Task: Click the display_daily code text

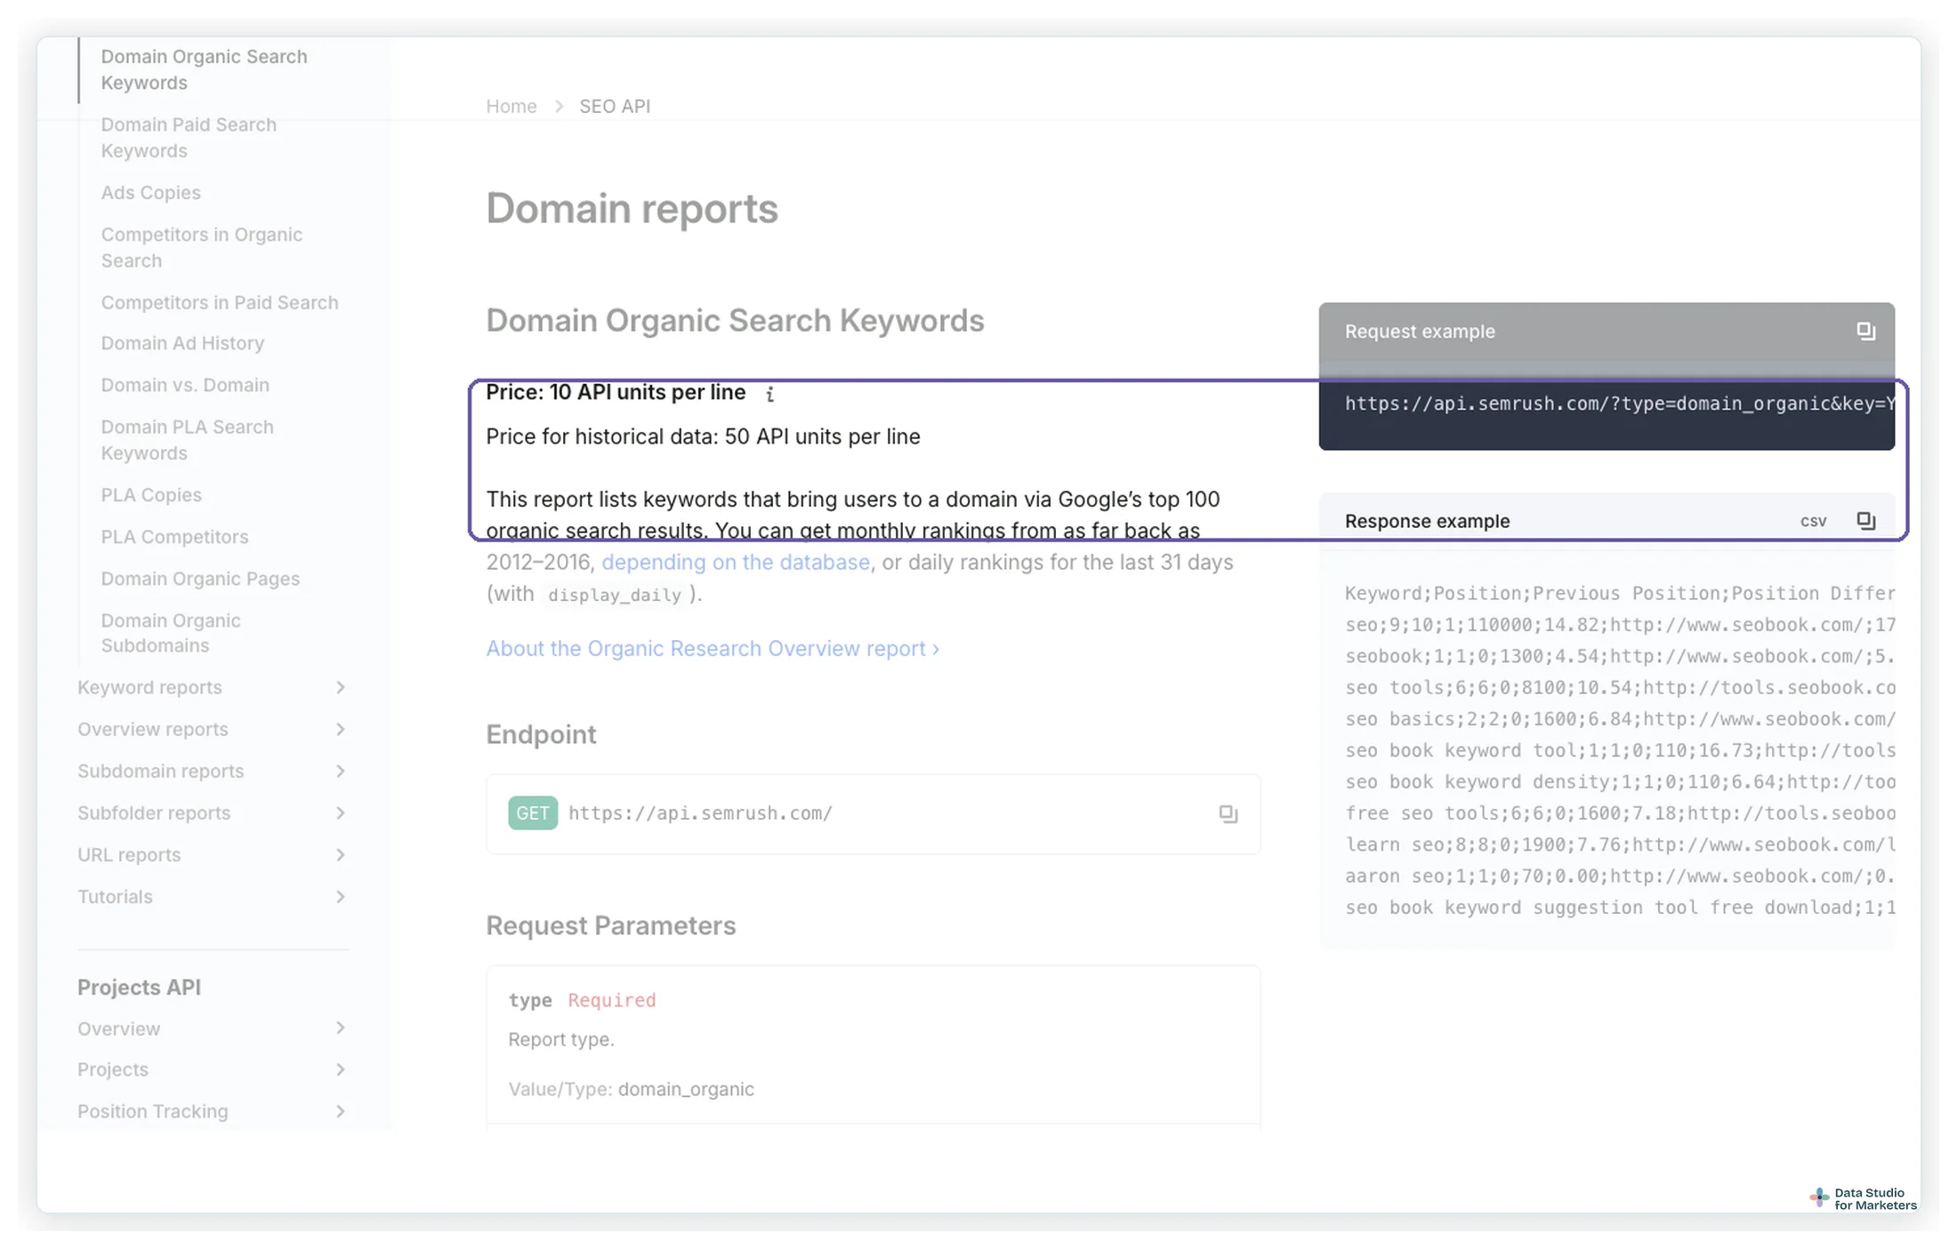Action: tap(614, 596)
